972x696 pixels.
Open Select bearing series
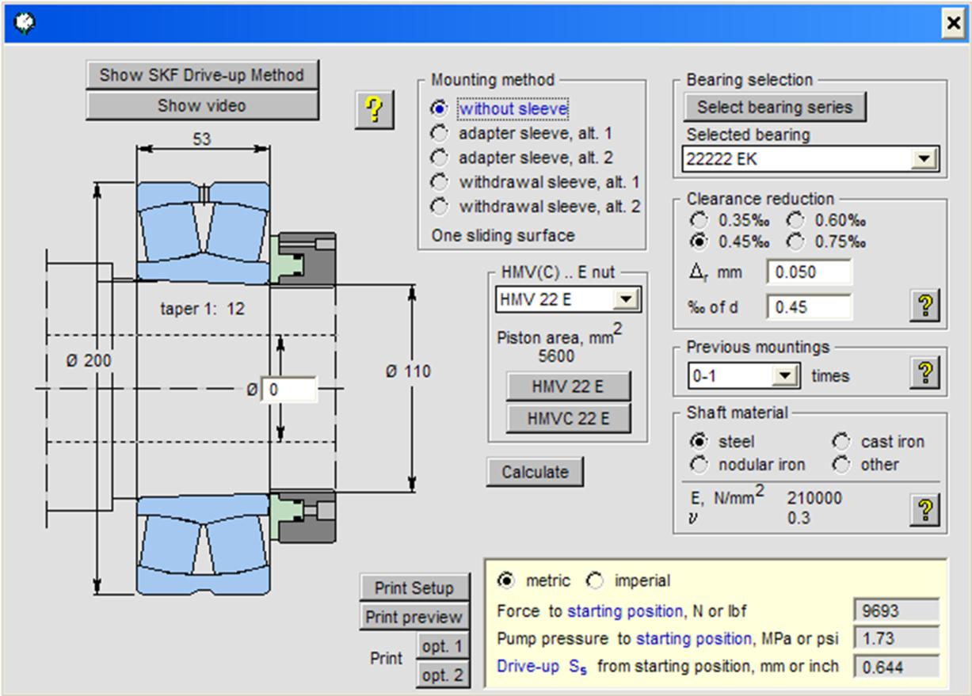pos(774,107)
